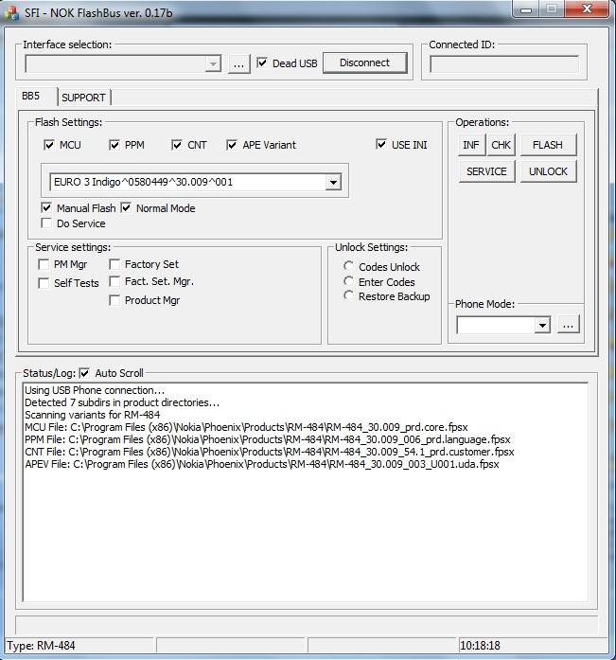Screen dimensions: 616x660
Task: Click the empty progress bar below the log
Action: [307, 624]
